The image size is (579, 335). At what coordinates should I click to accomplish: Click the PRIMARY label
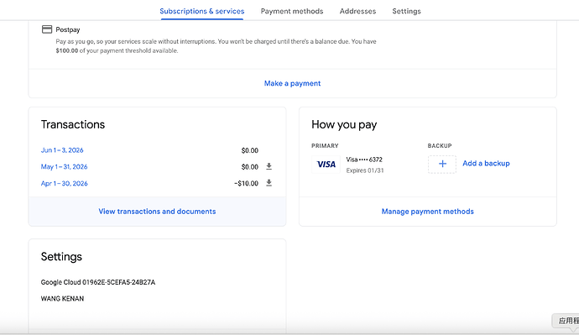[x=325, y=146]
